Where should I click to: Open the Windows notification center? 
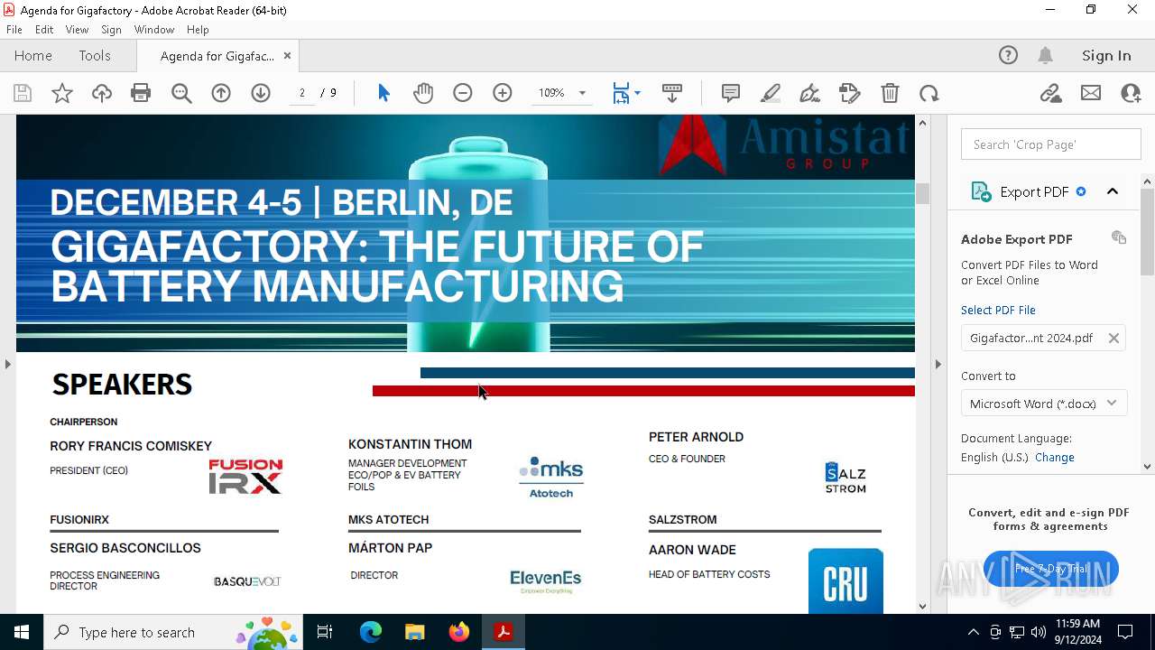[1125, 632]
